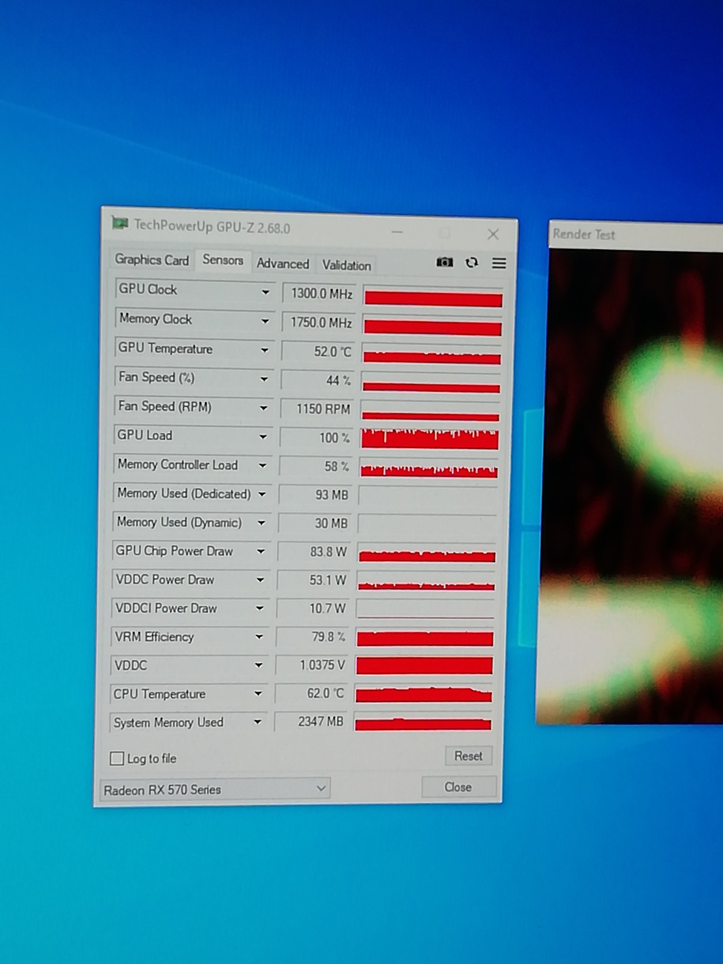The image size is (723, 964).
Task: Open the Validation tab
Action: (346, 265)
